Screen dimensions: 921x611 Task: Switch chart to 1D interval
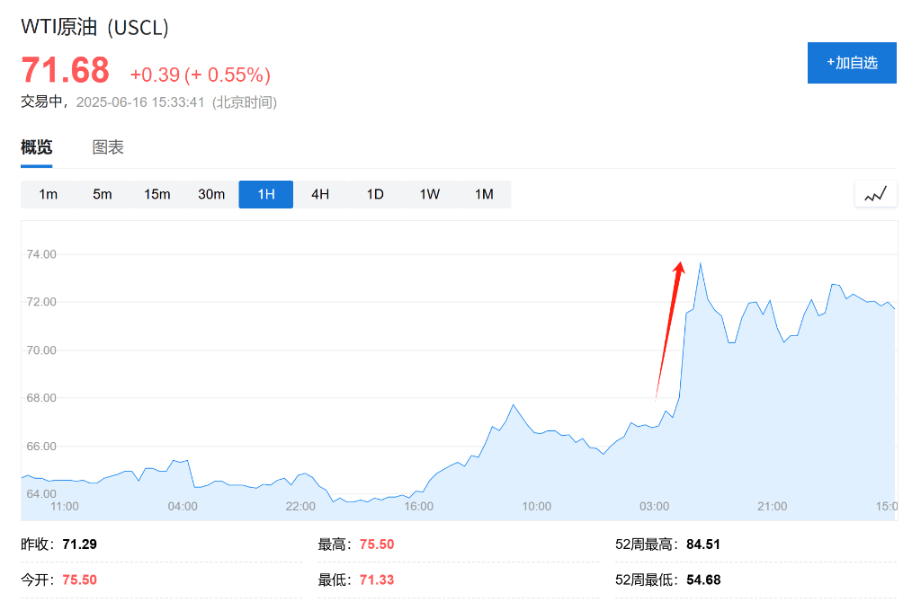pos(375,194)
